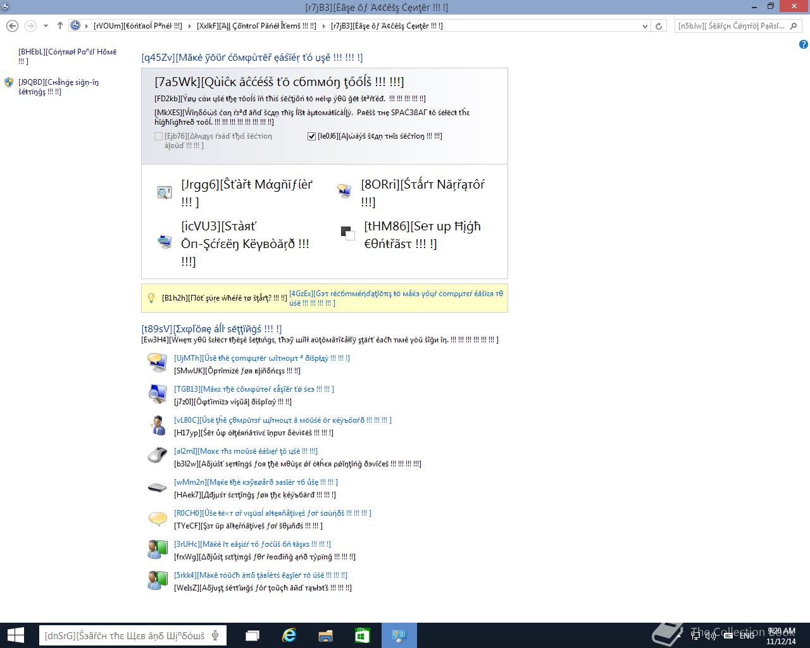Click the 'Explore all settings' heading
810x648 pixels.
(211, 328)
